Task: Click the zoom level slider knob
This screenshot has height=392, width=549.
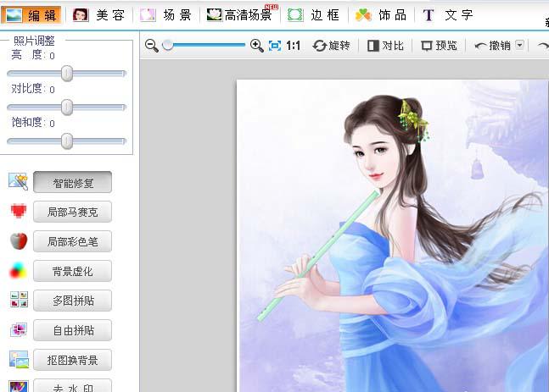Action: point(168,45)
